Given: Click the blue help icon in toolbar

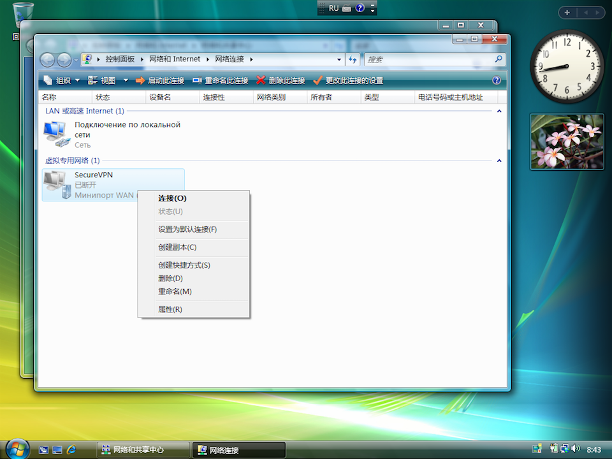Looking at the screenshot, I should 497,80.
